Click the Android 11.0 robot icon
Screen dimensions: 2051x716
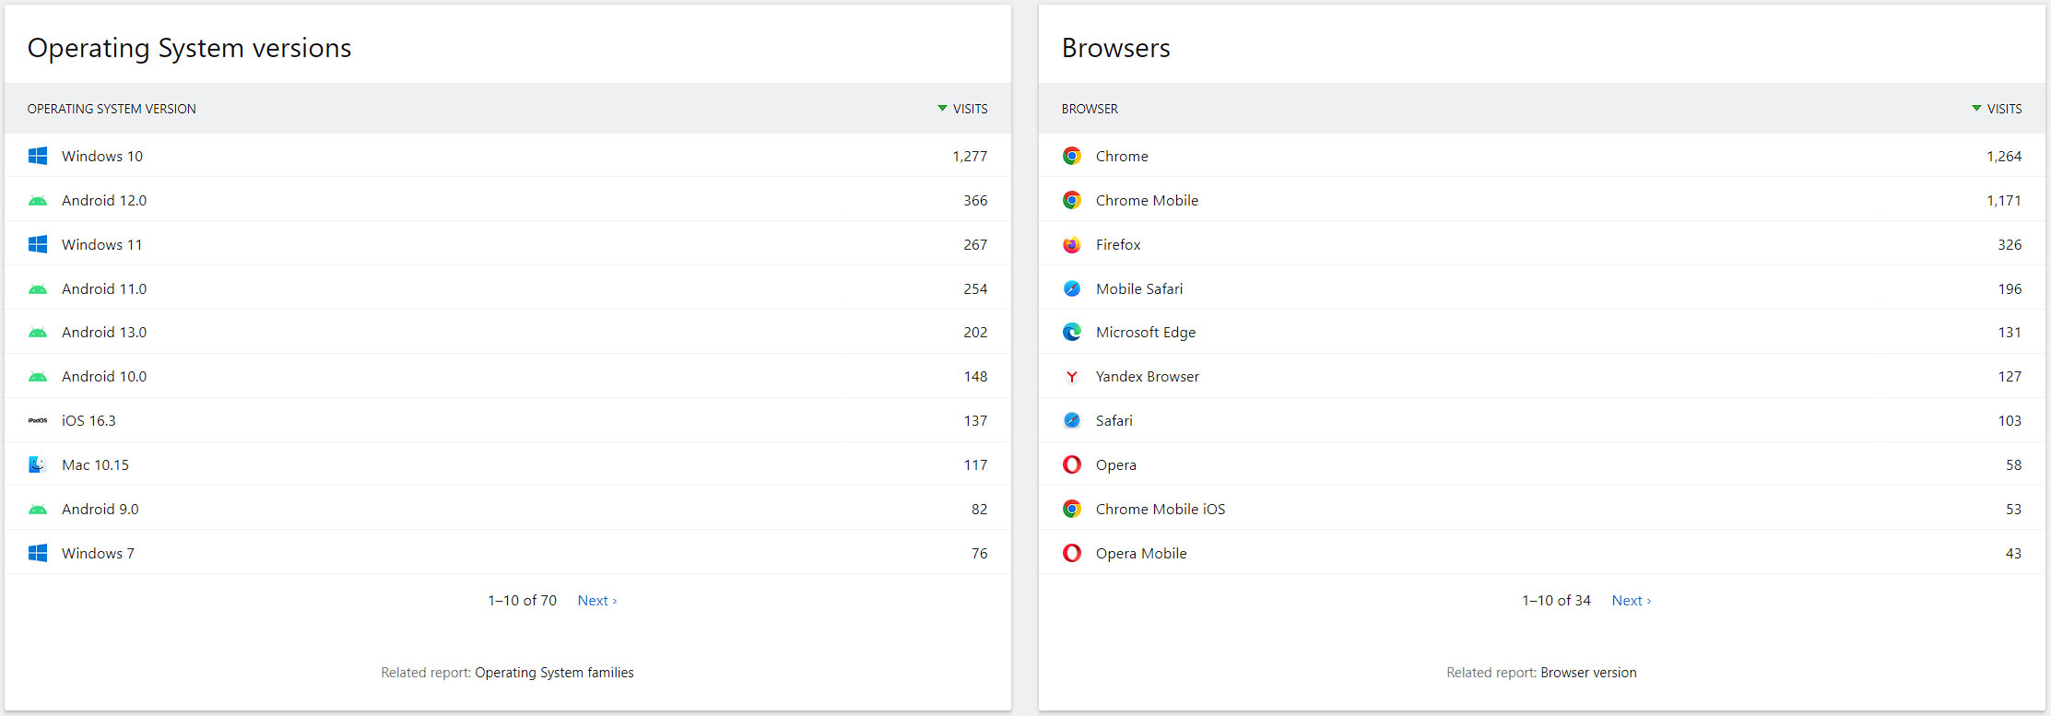38,289
